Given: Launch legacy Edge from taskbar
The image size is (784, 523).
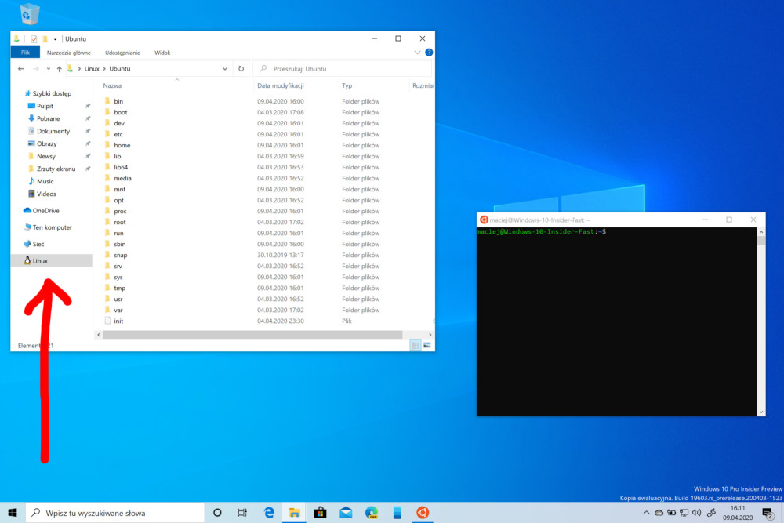Looking at the screenshot, I should click(269, 513).
